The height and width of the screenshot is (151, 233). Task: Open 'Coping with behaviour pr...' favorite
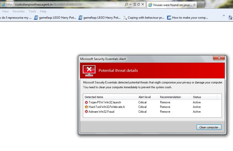pyautogui.click(x=144, y=18)
